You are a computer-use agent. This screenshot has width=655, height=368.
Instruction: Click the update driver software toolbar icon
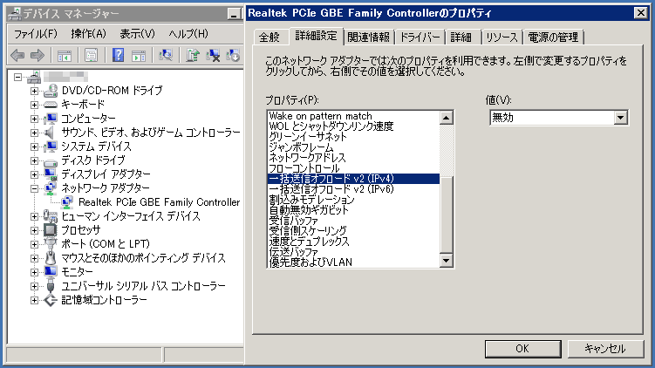(x=193, y=55)
